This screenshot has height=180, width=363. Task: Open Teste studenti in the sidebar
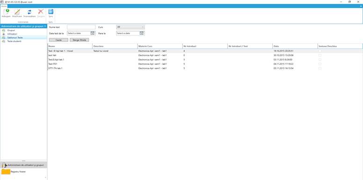15,41
